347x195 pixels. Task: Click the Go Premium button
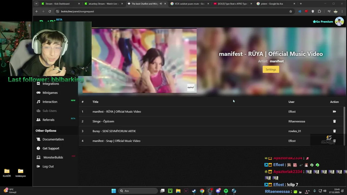323,22
